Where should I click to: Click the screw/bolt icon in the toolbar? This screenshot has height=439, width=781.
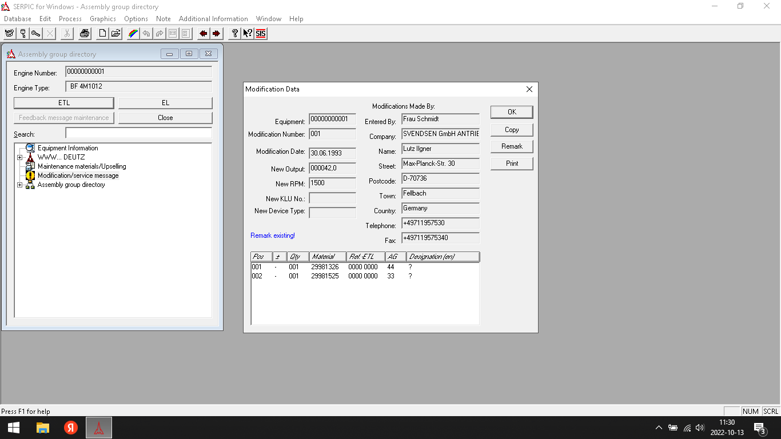(36, 34)
